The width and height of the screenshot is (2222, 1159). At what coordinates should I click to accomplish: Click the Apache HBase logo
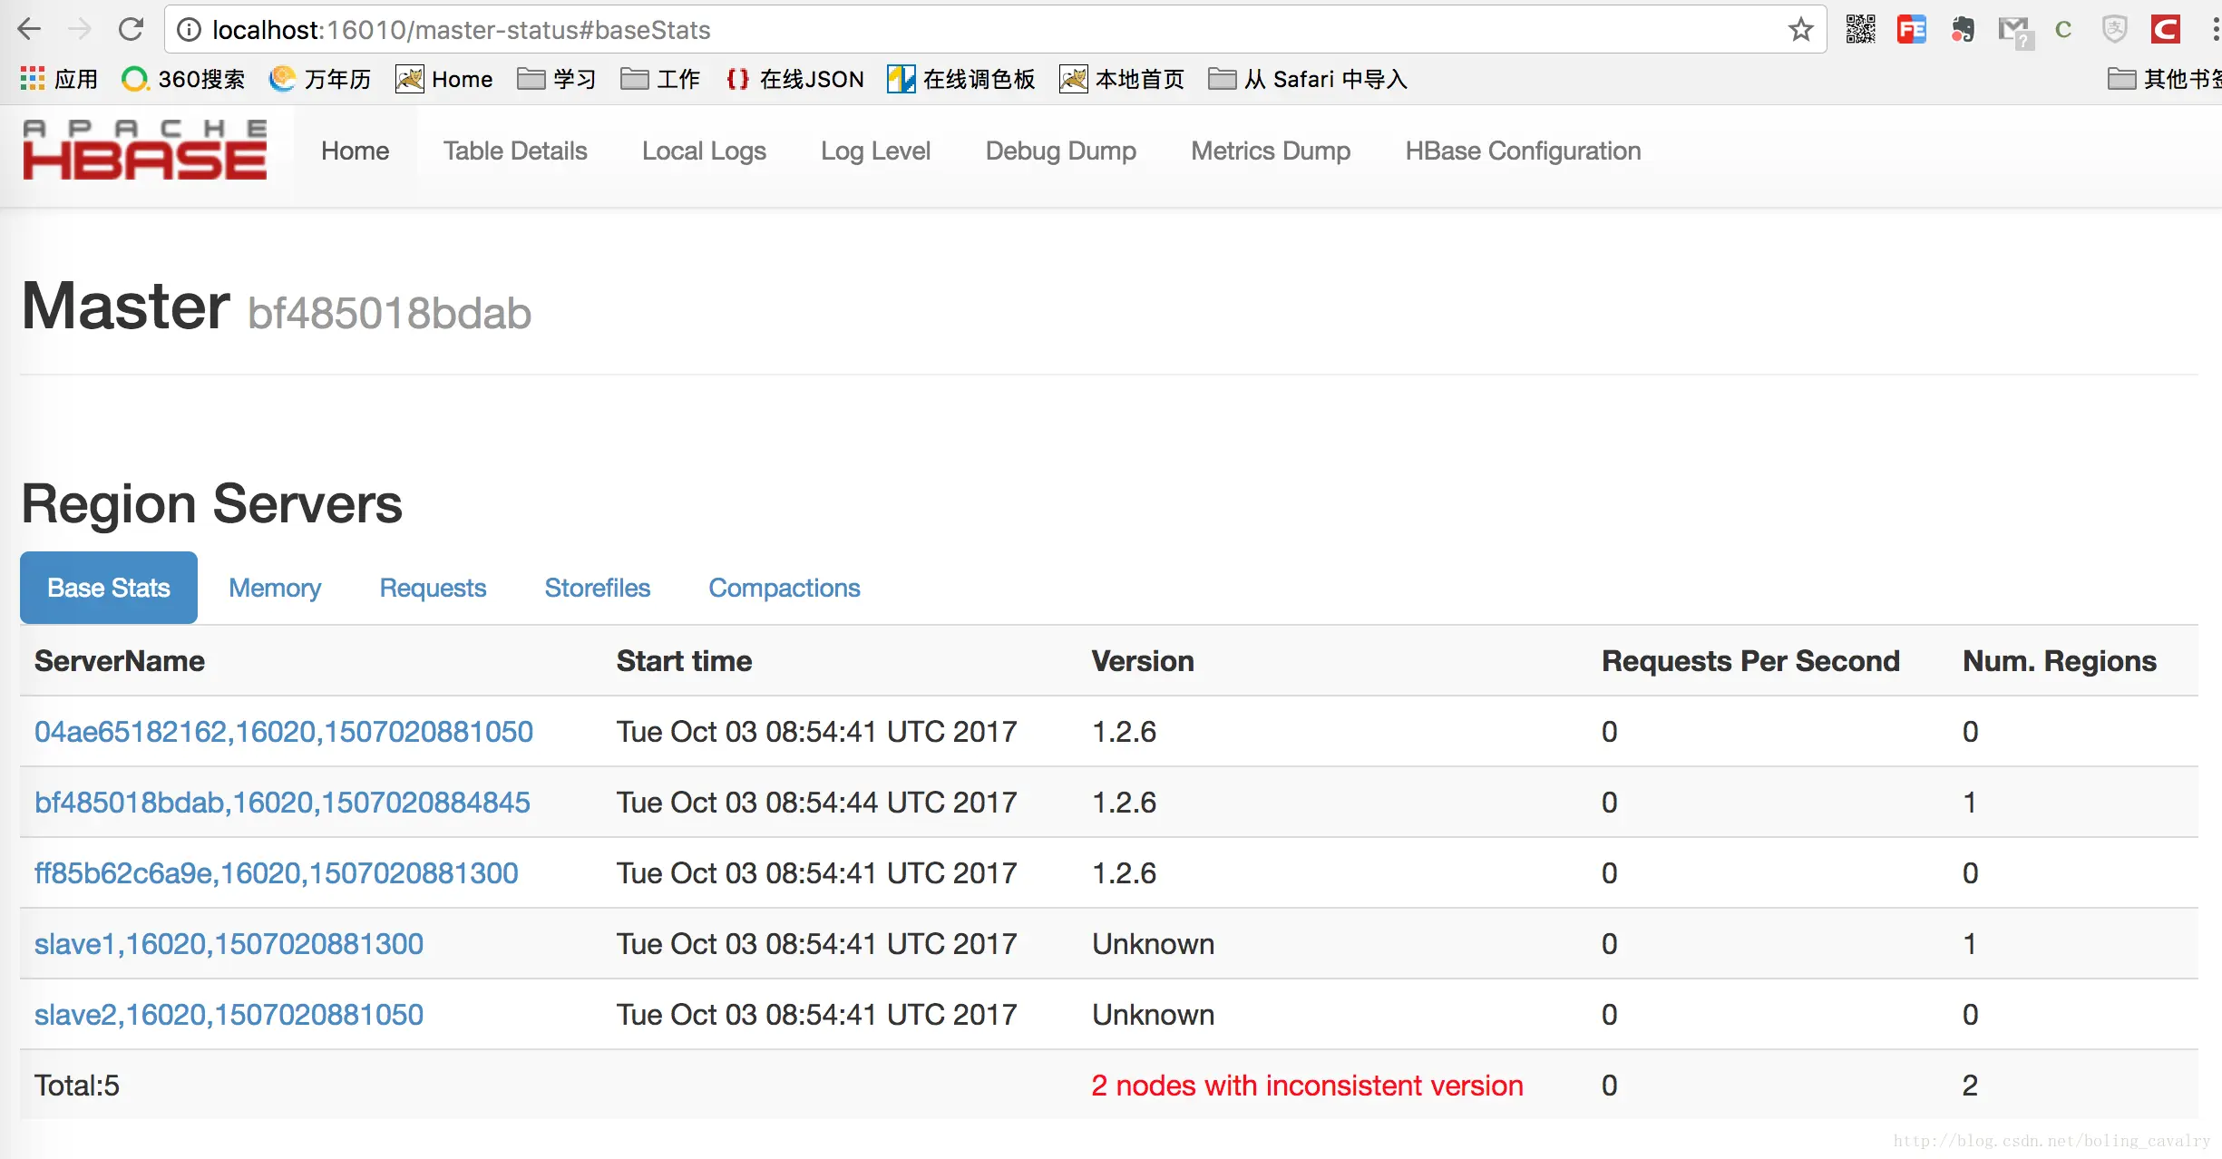pos(145,151)
